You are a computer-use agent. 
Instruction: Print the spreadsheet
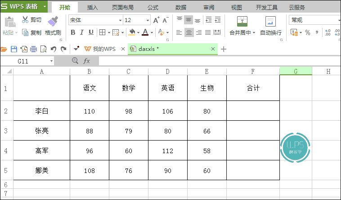[x=33, y=49]
